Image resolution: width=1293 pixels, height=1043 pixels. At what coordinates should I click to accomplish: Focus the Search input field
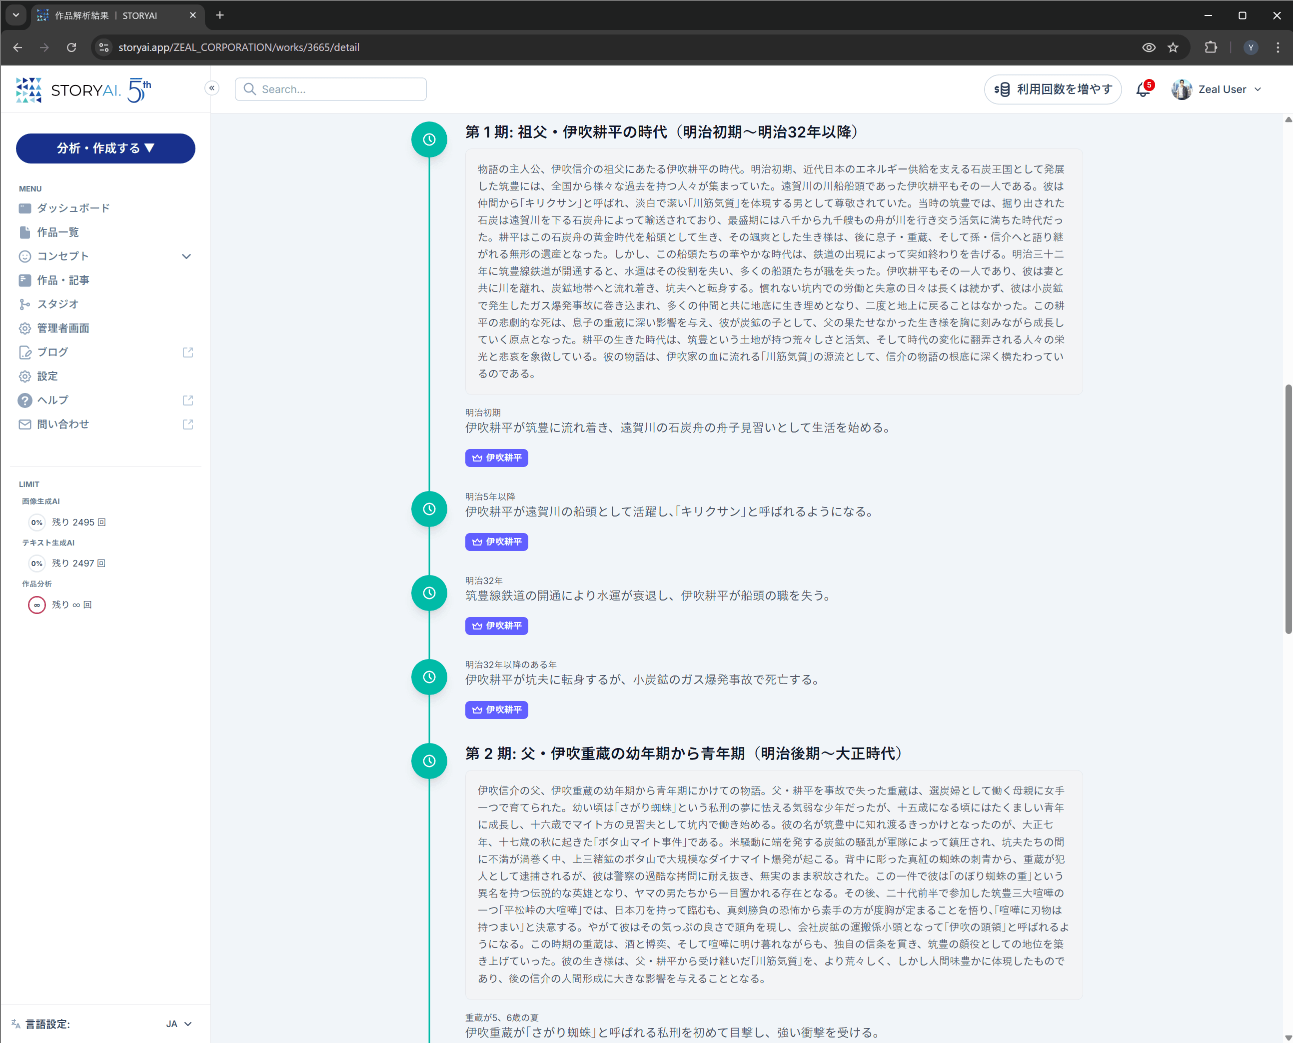331,89
